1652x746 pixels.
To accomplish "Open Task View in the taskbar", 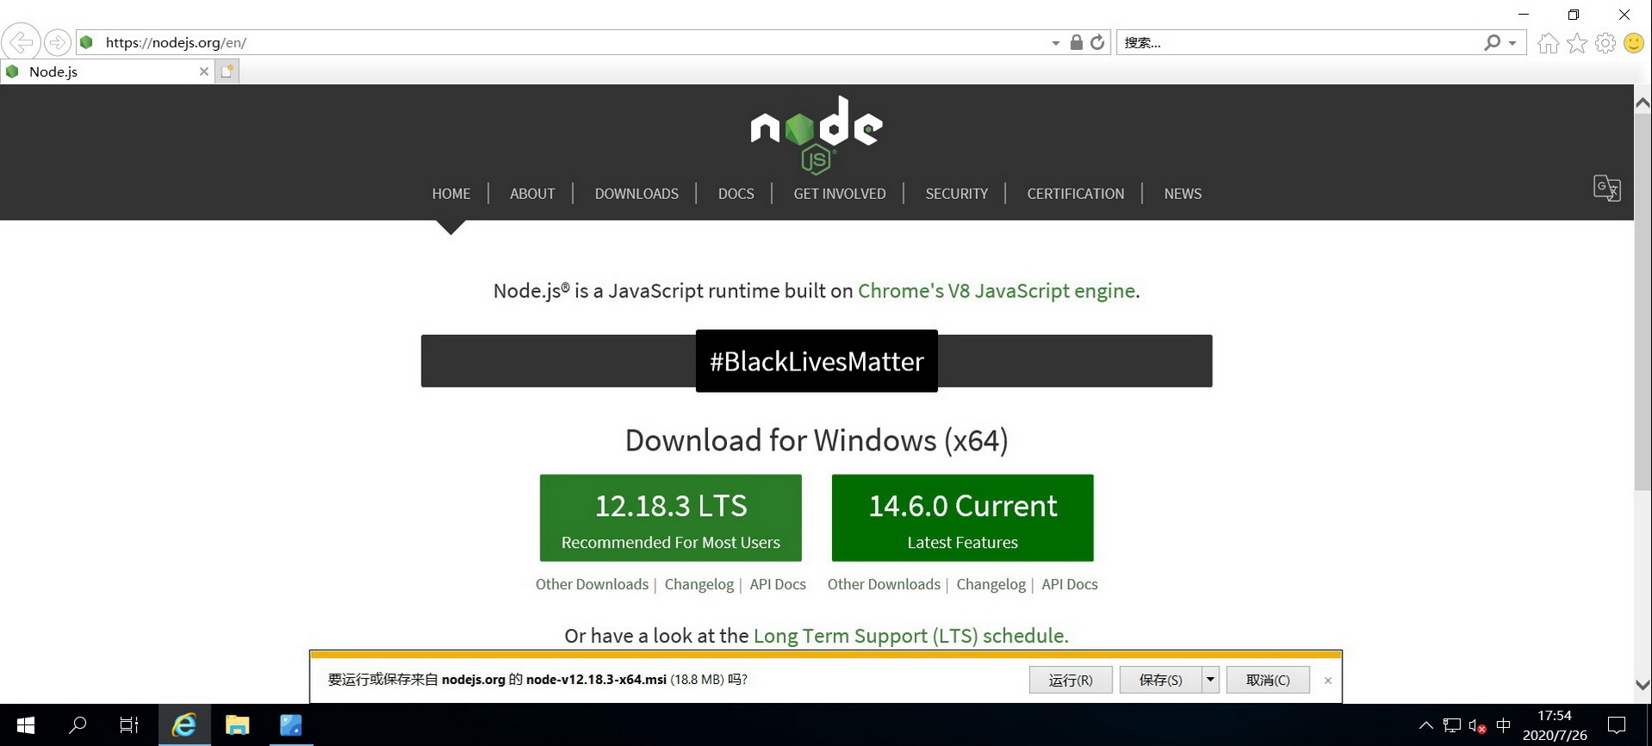I will [129, 725].
